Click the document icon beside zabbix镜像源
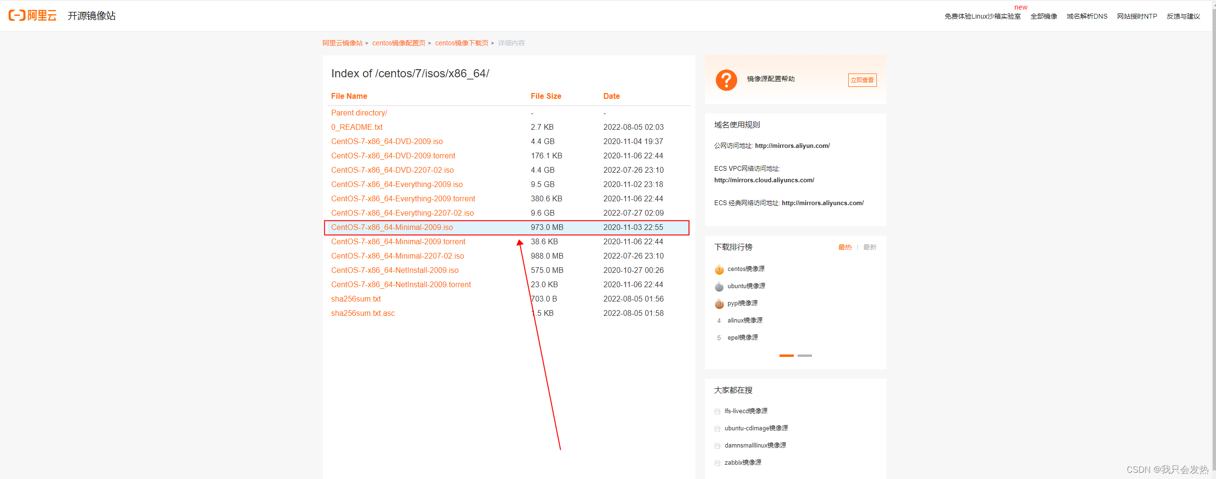The image size is (1216, 479). tap(717, 463)
